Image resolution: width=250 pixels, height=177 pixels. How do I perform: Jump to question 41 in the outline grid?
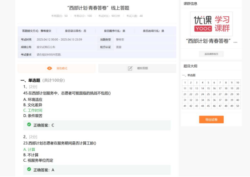point(185,106)
